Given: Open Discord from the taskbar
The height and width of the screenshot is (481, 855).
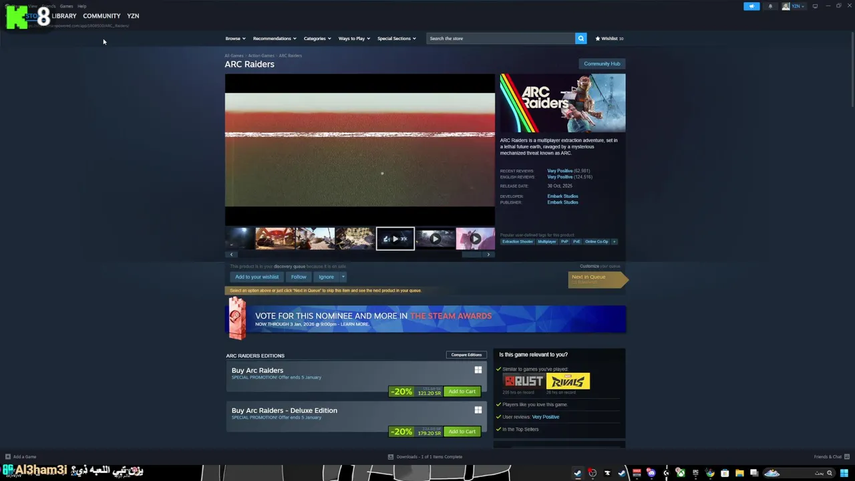Looking at the screenshot, I should (x=651, y=473).
